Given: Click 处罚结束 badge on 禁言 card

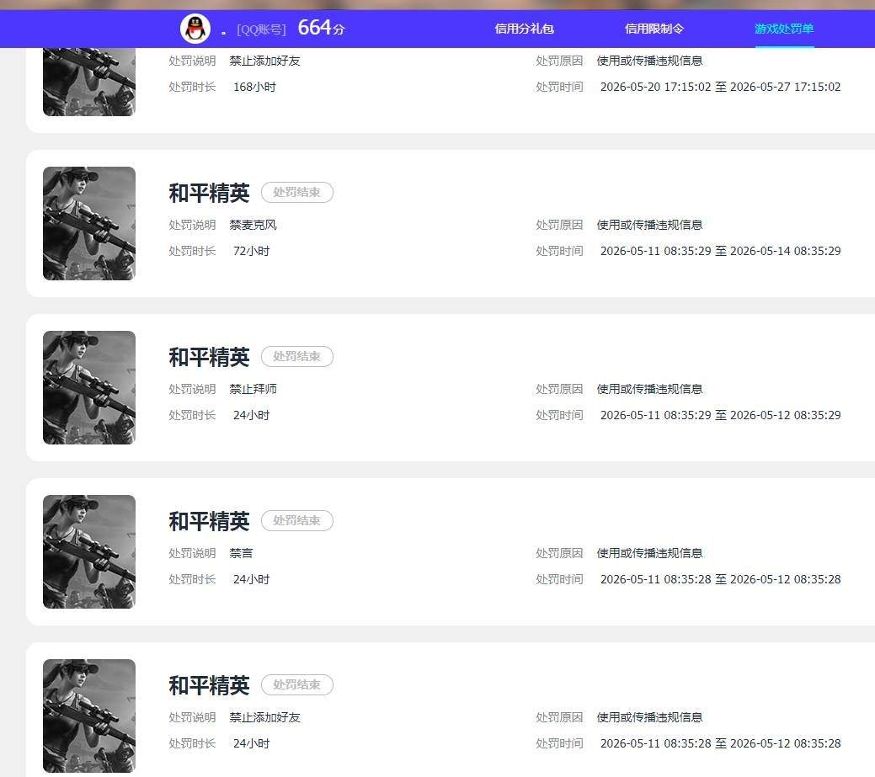Looking at the screenshot, I should 297,520.
